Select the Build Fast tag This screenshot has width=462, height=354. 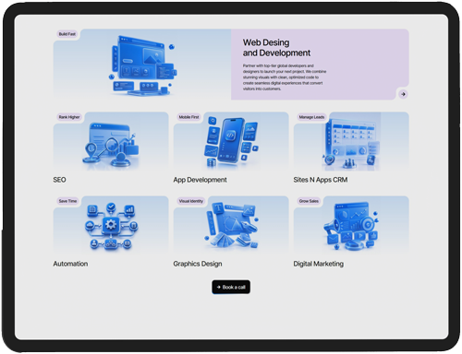pos(67,34)
